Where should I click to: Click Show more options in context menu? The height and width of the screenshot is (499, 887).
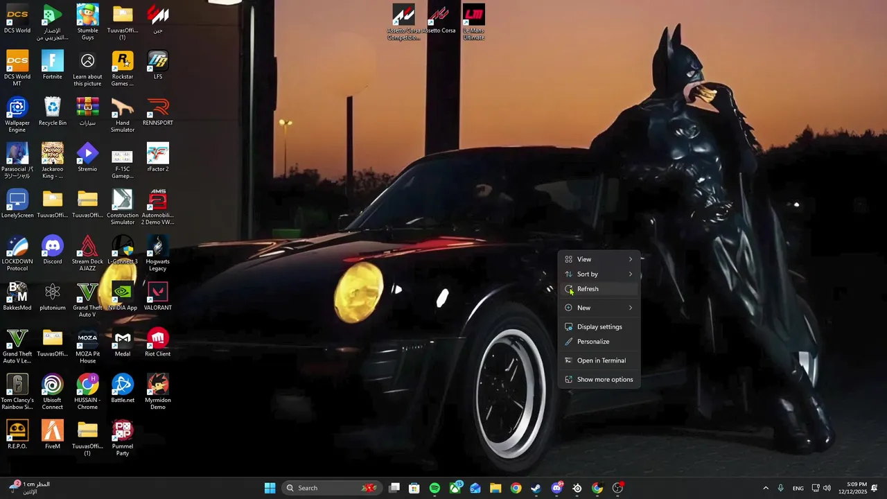click(x=599, y=379)
